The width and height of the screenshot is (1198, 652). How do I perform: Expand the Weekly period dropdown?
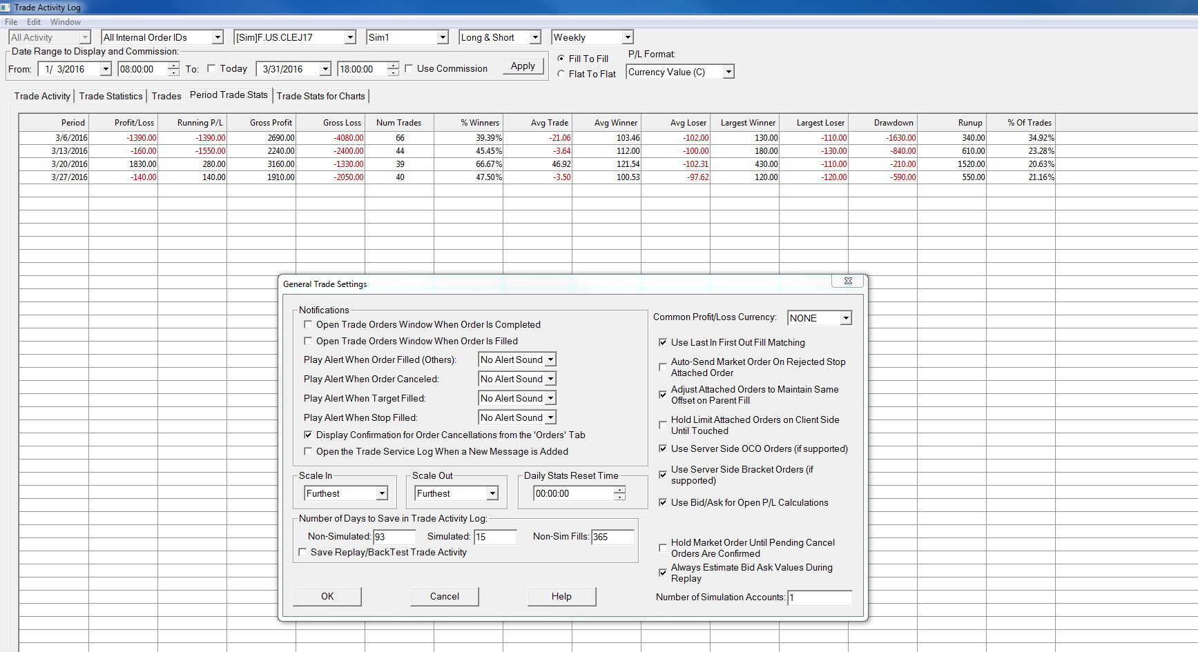(x=627, y=37)
